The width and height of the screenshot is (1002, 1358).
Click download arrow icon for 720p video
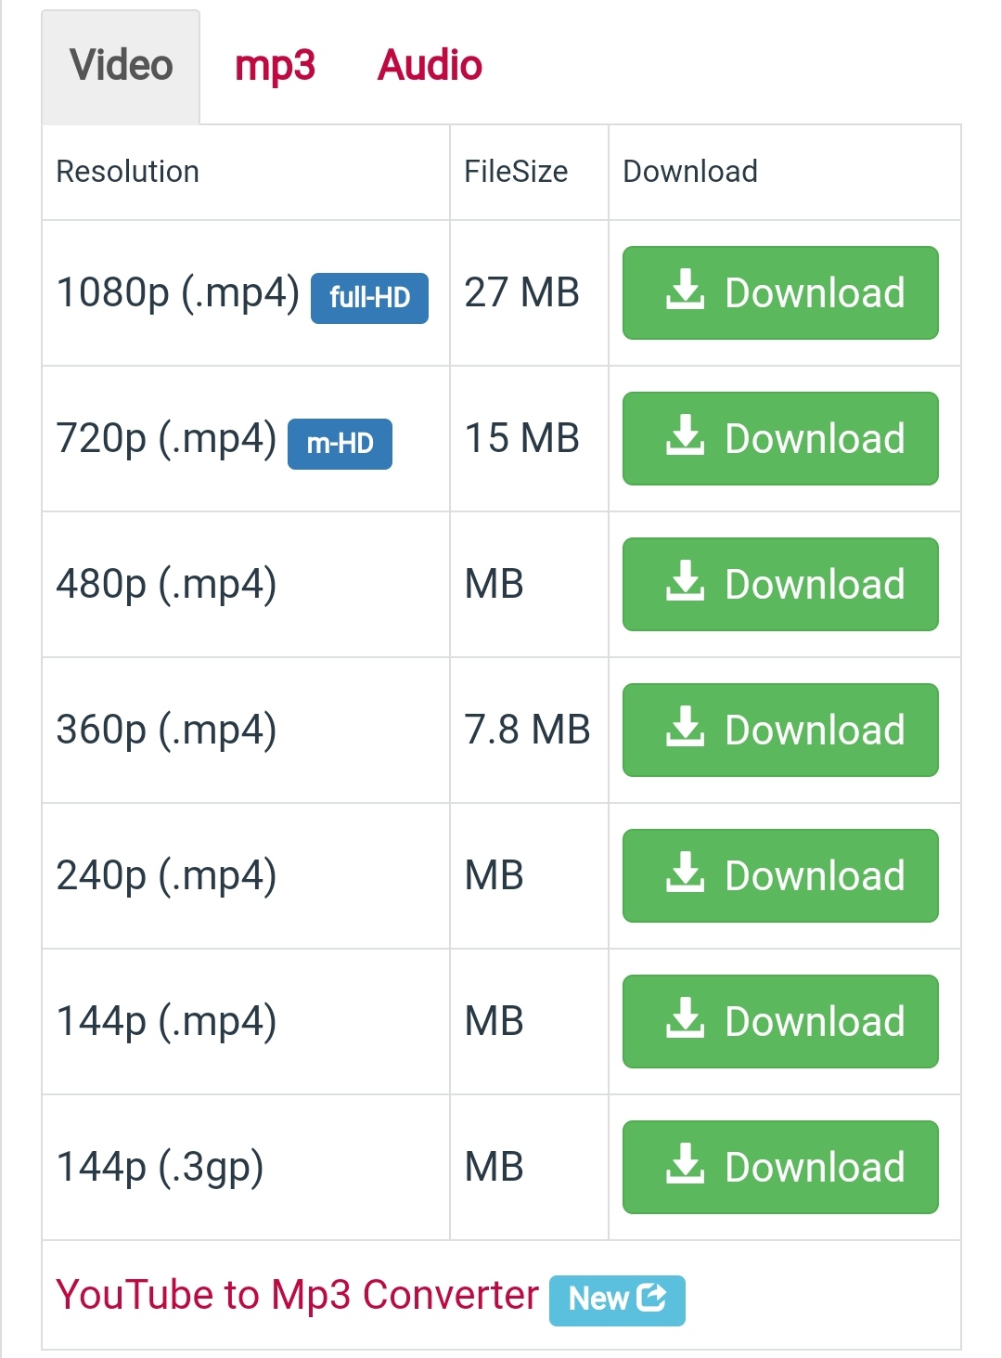[685, 434]
